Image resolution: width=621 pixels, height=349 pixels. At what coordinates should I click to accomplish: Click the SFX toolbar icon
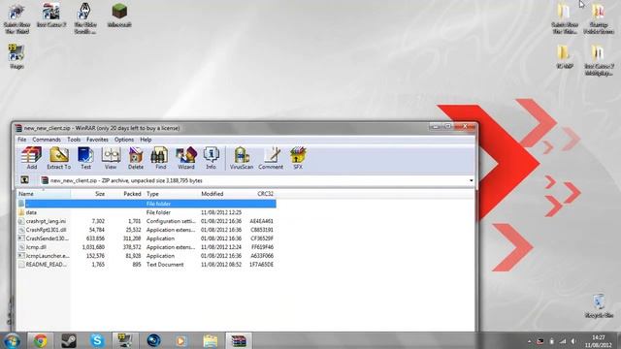(298, 158)
